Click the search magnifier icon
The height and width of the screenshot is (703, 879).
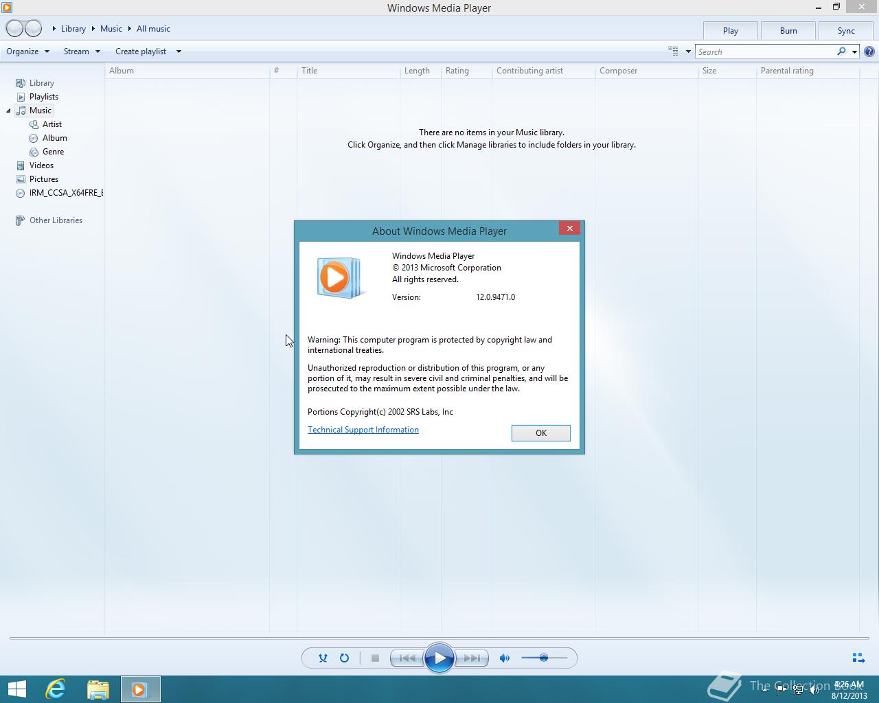[x=841, y=51]
